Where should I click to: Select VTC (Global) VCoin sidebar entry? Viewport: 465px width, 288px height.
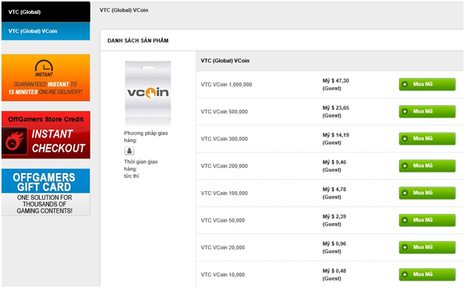pyautogui.click(x=46, y=31)
